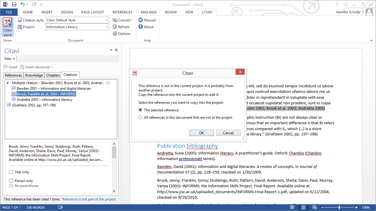Screen dimensions: 376x211
Task: Open the FILE tab
Action: point(9,12)
